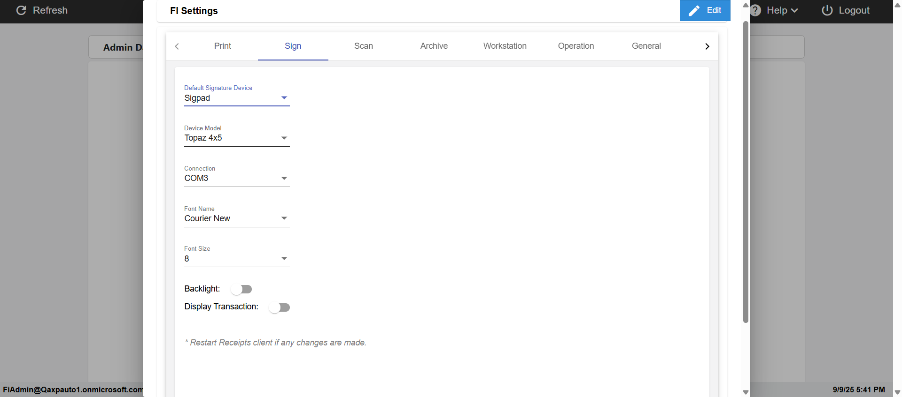Select the Sign tab
The width and height of the screenshot is (902, 397).
(293, 46)
